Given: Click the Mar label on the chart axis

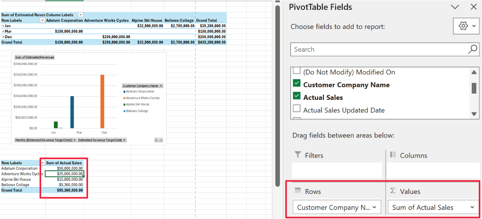Looking at the screenshot, I should pyautogui.click(x=79, y=132).
